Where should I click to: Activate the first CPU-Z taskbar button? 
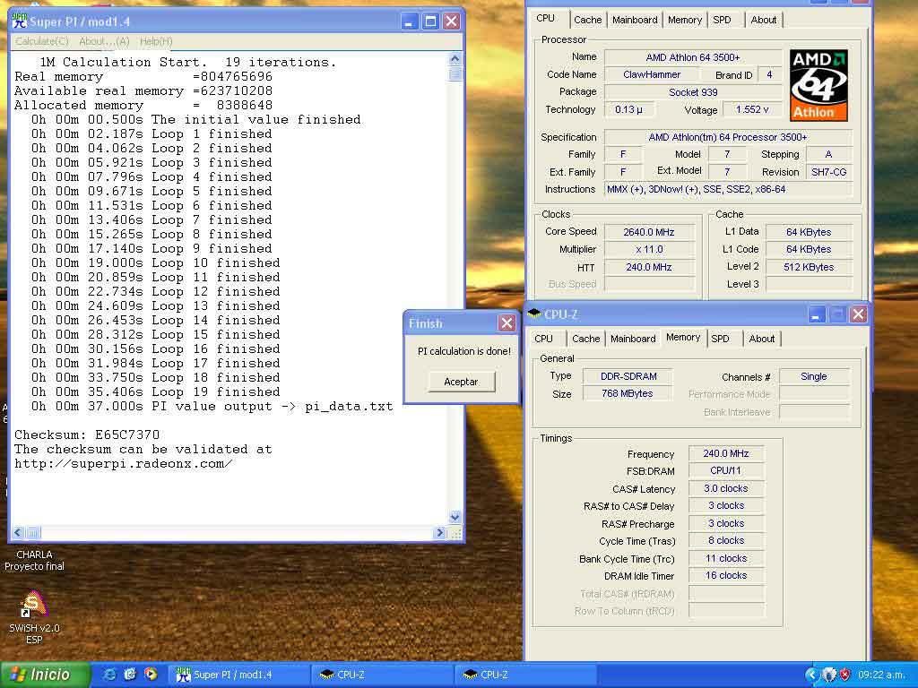pyautogui.click(x=381, y=675)
